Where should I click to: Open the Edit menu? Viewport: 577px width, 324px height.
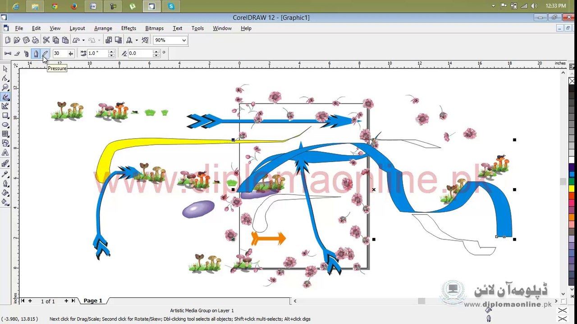point(36,28)
